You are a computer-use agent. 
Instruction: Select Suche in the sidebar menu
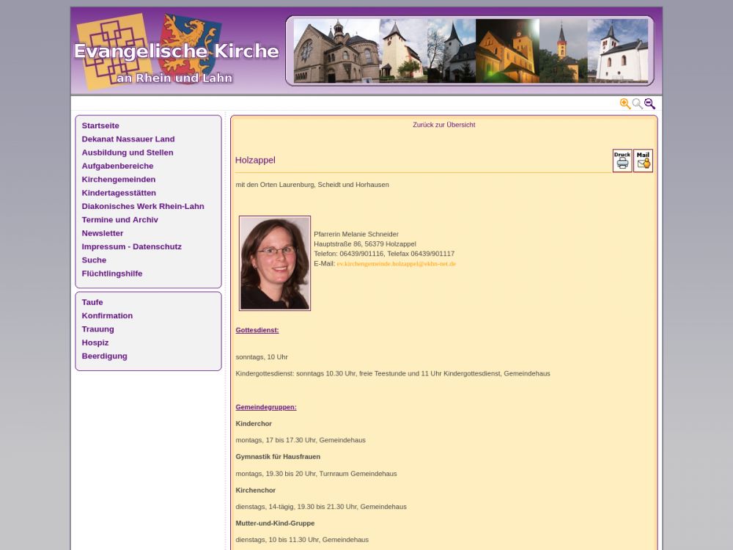[94, 260]
